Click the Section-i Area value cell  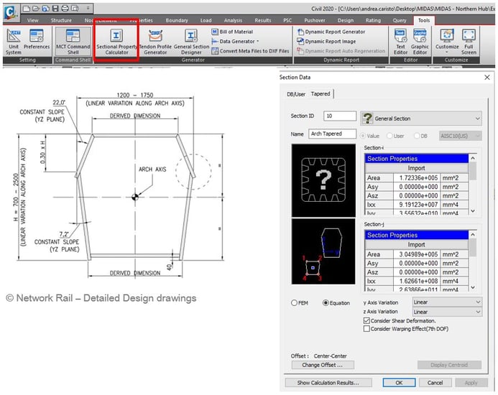[x=417, y=178]
